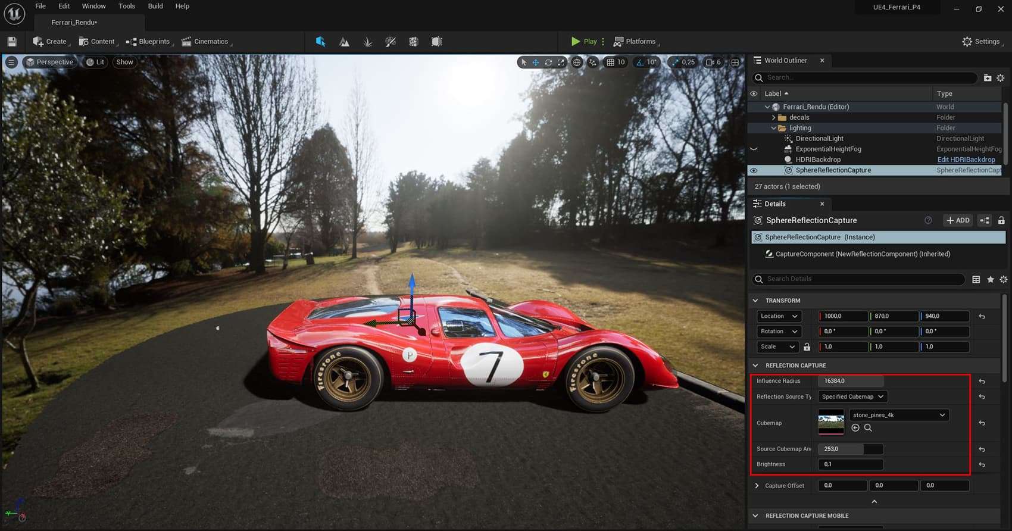Open Fracture mode icon
The image size is (1012, 531).
pyautogui.click(x=414, y=42)
